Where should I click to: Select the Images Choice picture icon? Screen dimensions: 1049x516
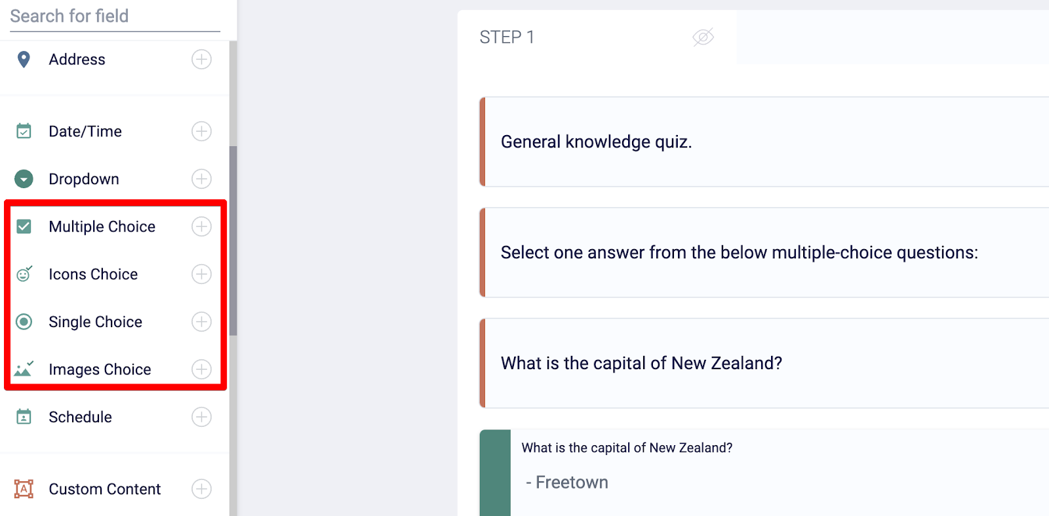pos(24,369)
